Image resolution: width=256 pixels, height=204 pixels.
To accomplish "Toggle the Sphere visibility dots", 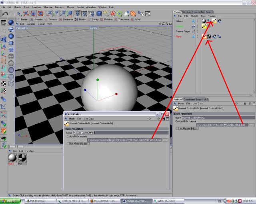I will point(197,21).
